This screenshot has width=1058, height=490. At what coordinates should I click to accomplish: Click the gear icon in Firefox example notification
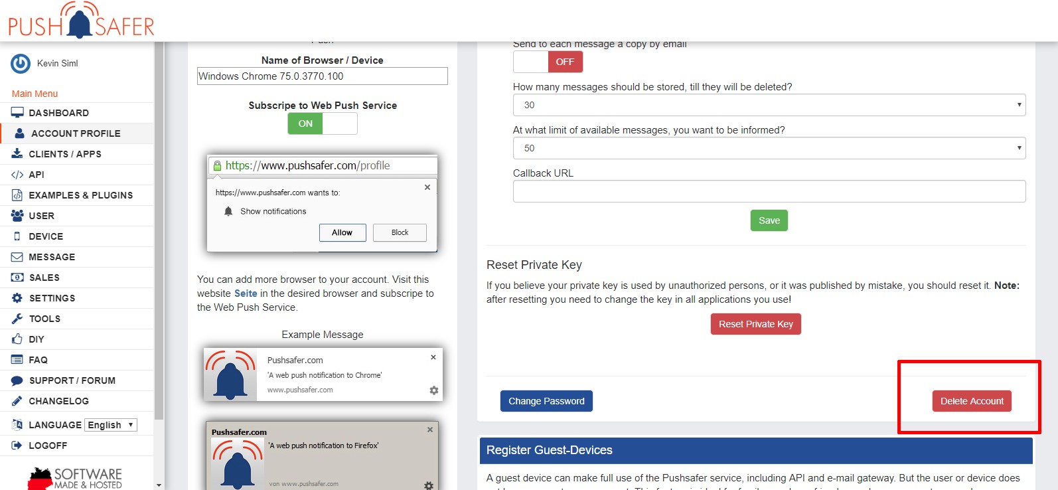coord(429,485)
